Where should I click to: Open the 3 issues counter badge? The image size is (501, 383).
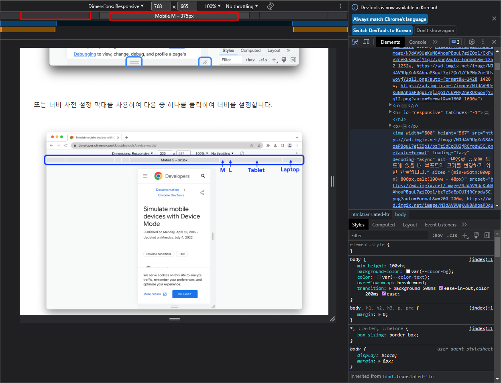[455, 42]
